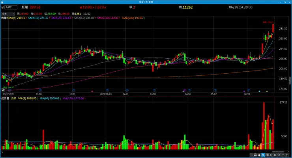Image resolution: width=292 pixels, height=158 pixels.
Task: Click the lock icon in the title bar
Action: [x=2, y=2]
